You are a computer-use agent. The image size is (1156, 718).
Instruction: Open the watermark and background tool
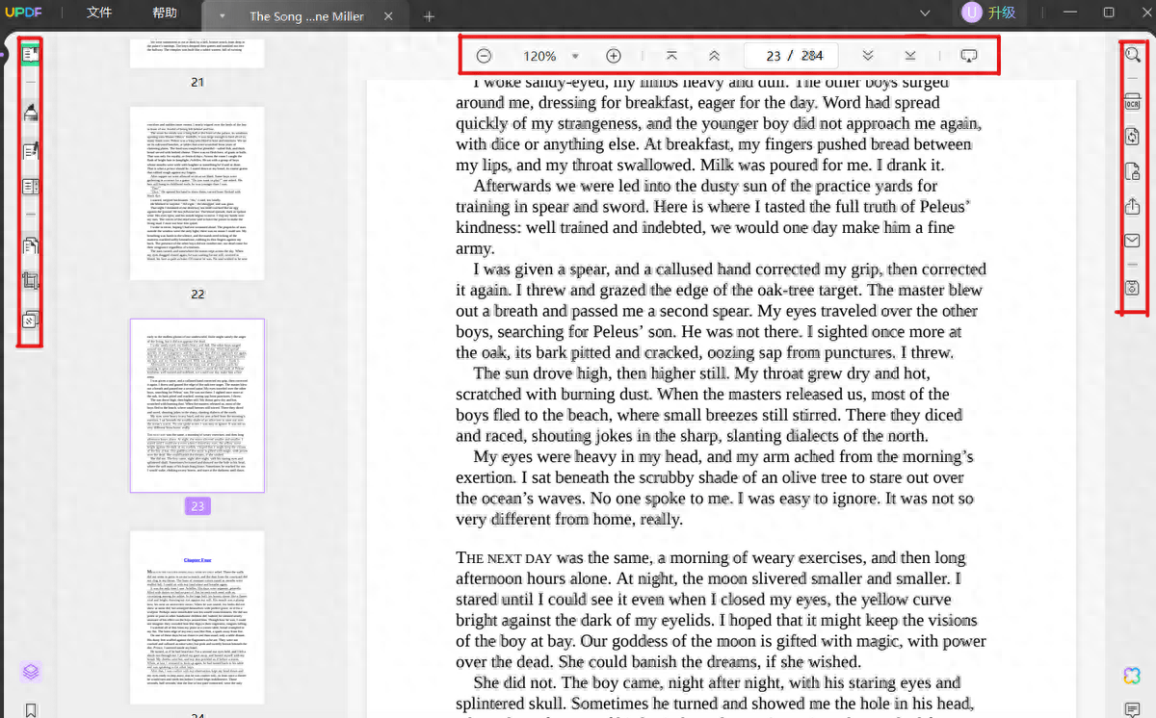[30, 321]
